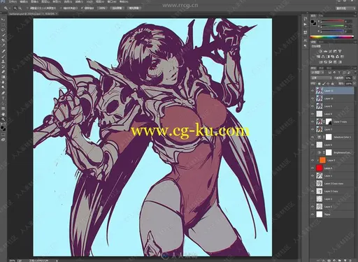Image resolution: width=358 pixels, height=262 pixels.
Task: Open the Color panel flyout menu
Action: tap(355, 15)
